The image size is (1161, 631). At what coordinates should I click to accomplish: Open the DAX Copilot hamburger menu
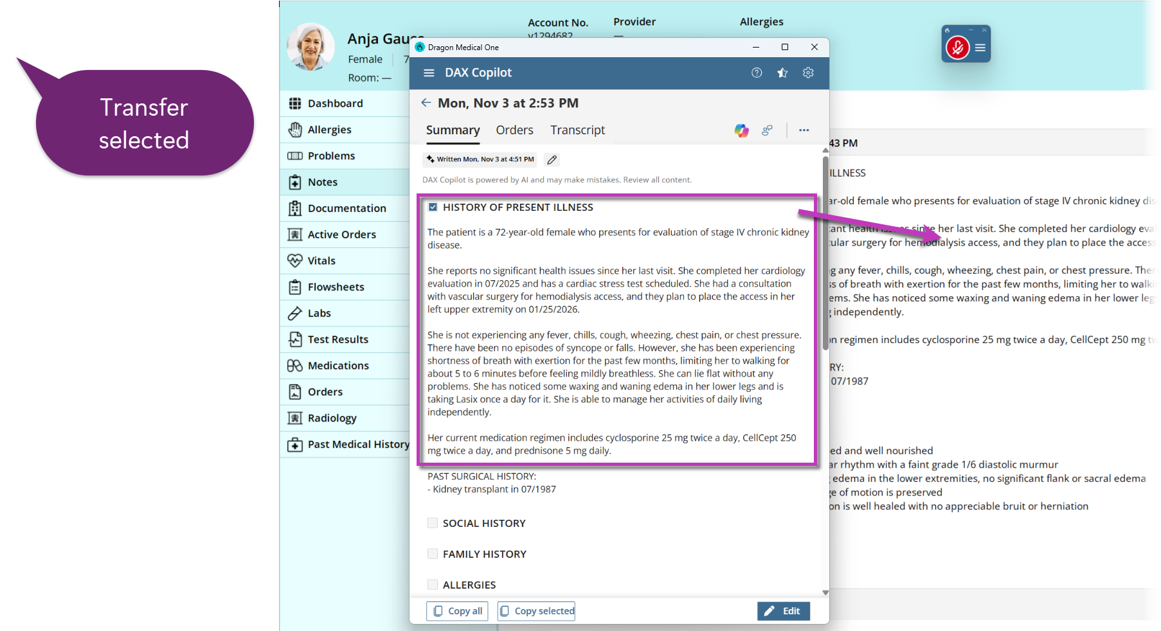click(x=429, y=73)
